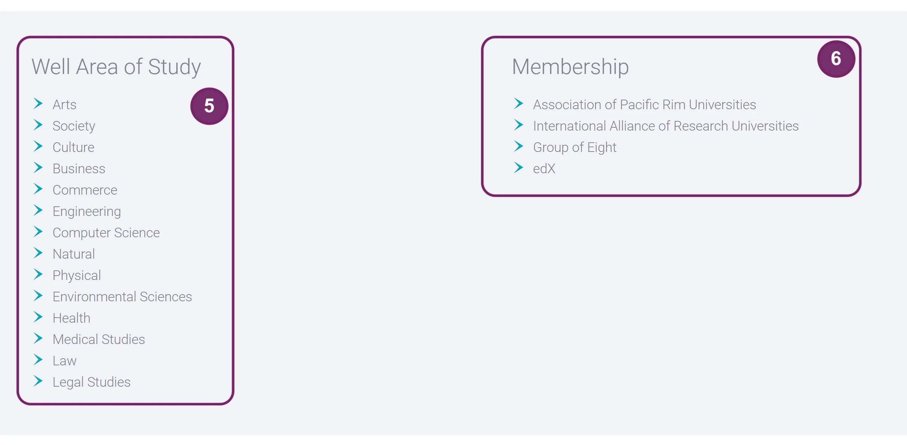Viewport: 907px width, 445px height.
Task: Click the Well Area of Study heading
Action: tap(116, 67)
